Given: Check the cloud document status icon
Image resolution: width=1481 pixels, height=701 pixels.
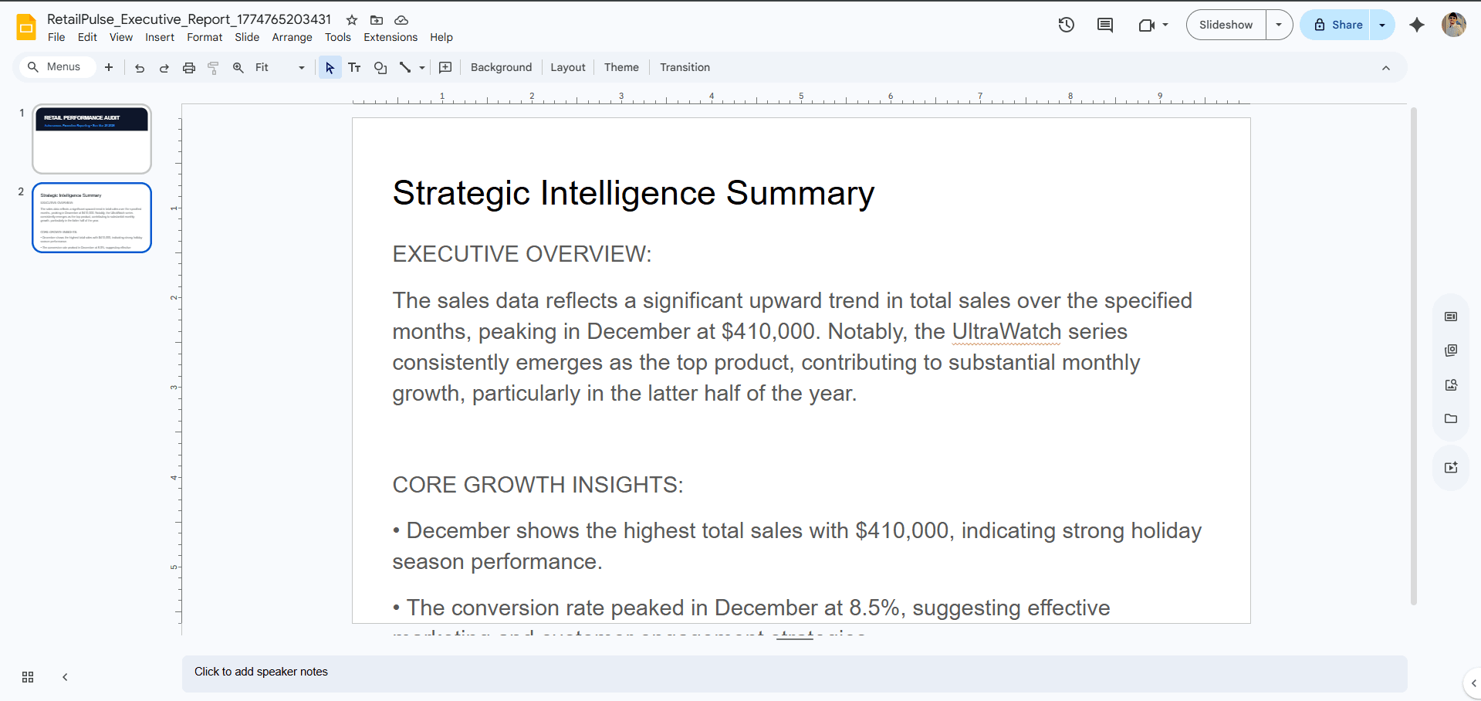Looking at the screenshot, I should coord(401,20).
